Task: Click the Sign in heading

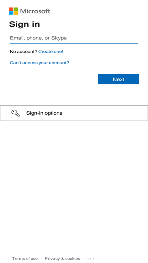Action: pyautogui.click(x=24, y=24)
